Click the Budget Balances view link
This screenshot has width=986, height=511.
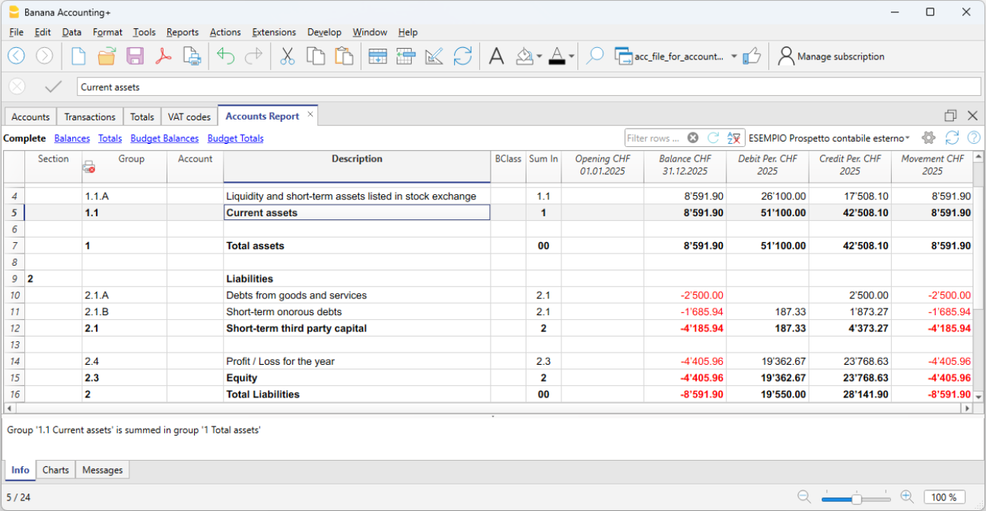point(164,138)
